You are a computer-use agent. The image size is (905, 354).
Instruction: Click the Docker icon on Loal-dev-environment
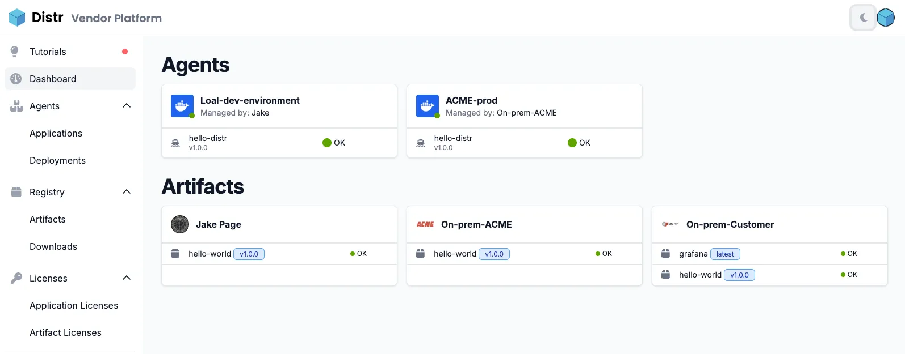182,106
